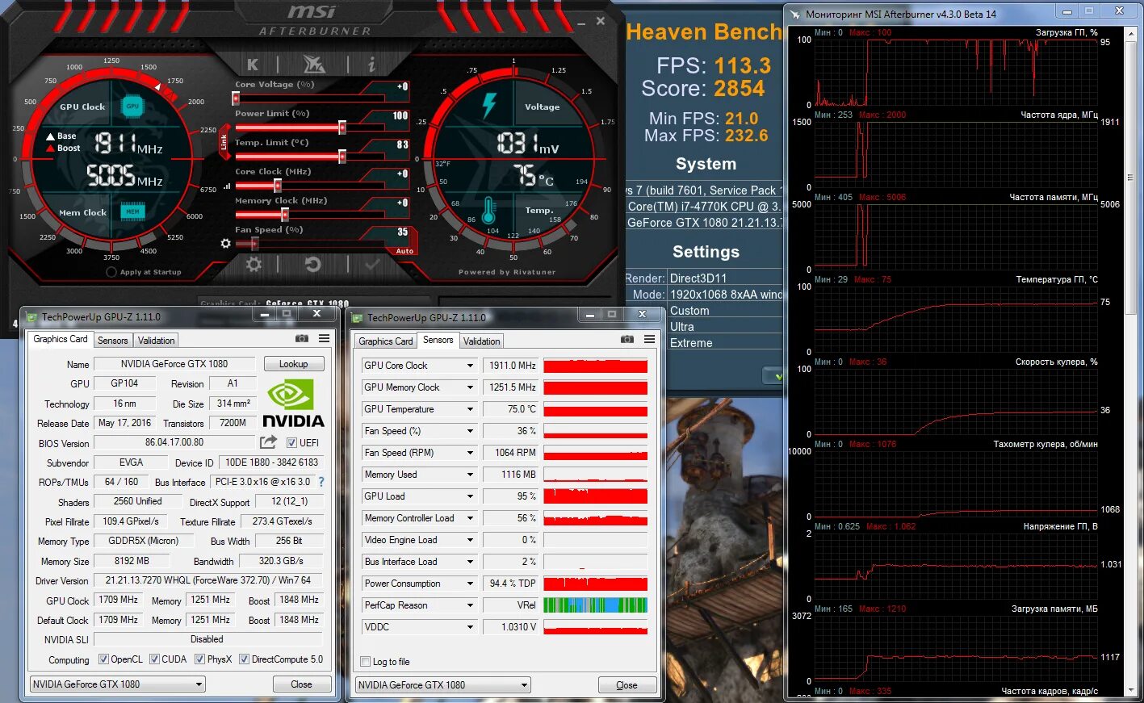The image size is (1144, 703).
Task: Take a screenshot in the GPU-Z Sensors window
Action: [x=627, y=340]
